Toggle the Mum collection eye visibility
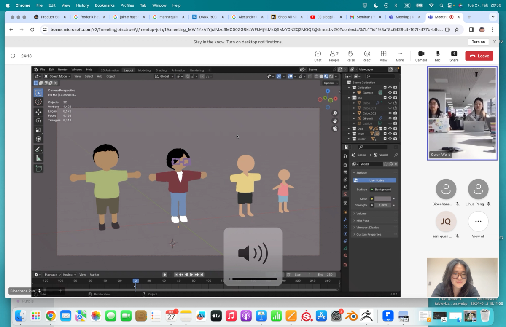 click(x=390, y=134)
